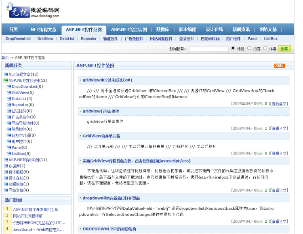Click folder icon beside ASP.NET综合实例(11)

(6, 160)
